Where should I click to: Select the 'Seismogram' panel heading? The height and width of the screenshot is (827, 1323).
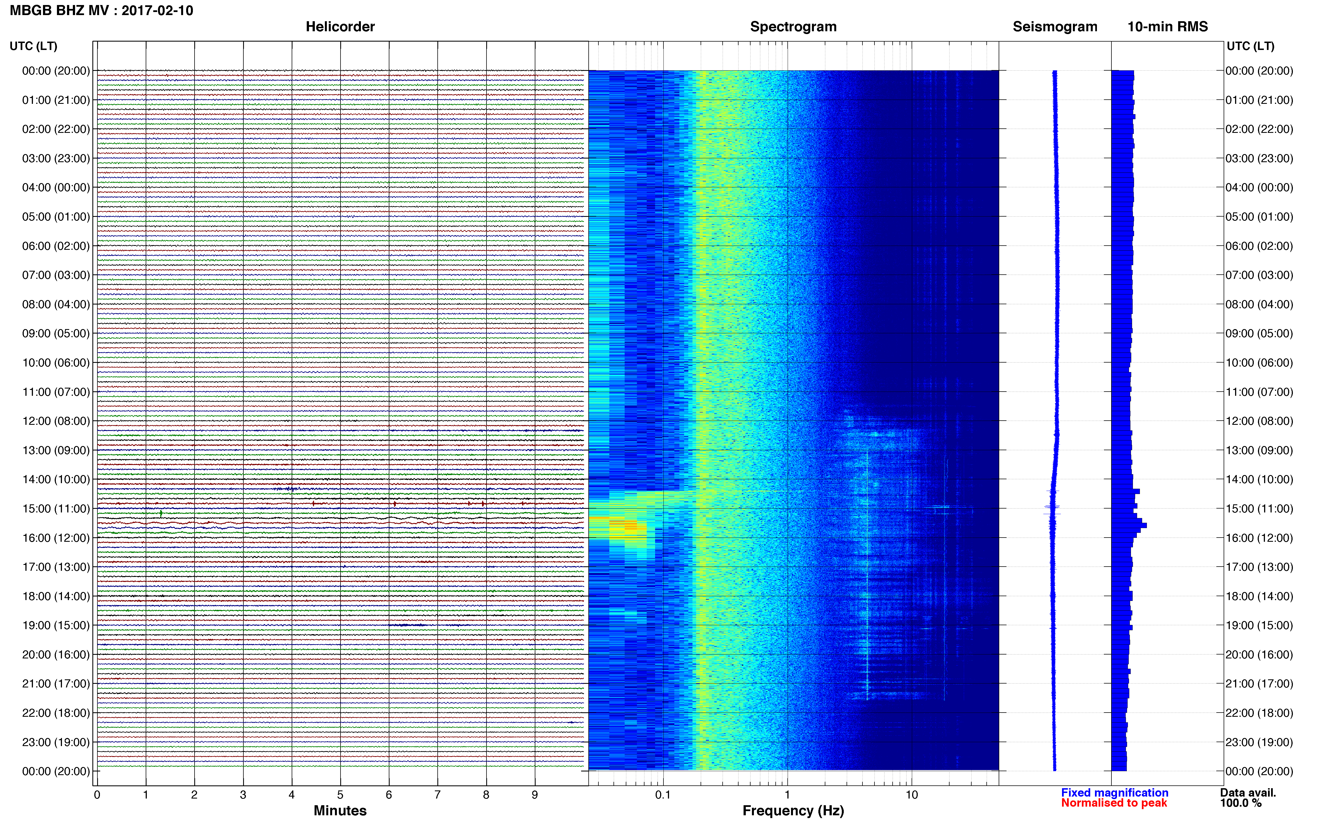(x=1054, y=27)
